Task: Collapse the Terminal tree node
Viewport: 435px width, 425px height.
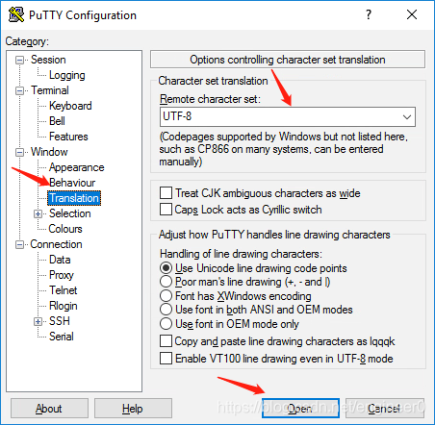Action: click(19, 90)
